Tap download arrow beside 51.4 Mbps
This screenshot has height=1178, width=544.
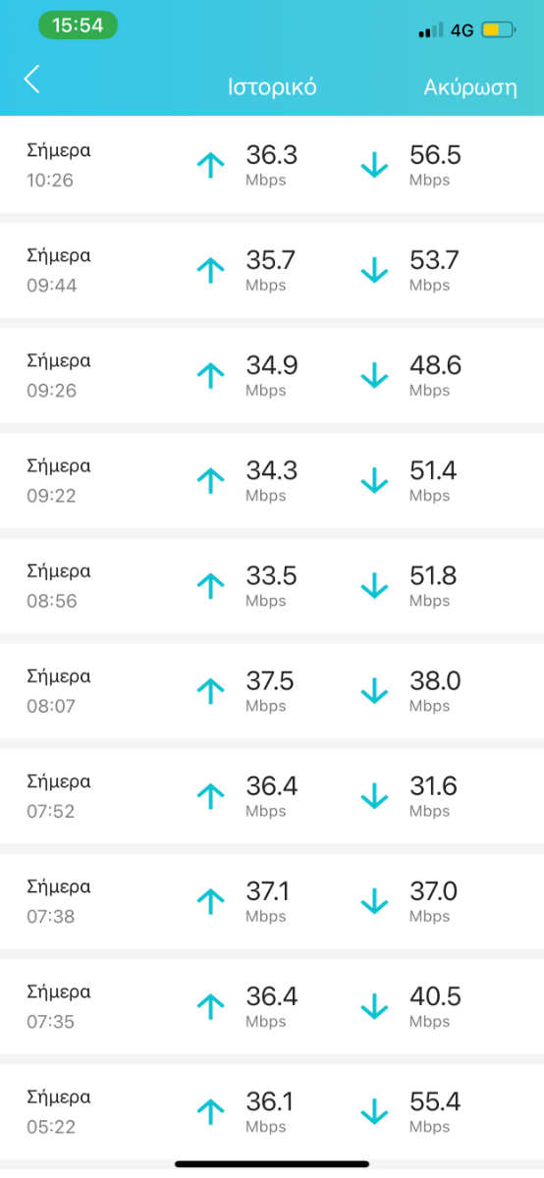point(374,480)
